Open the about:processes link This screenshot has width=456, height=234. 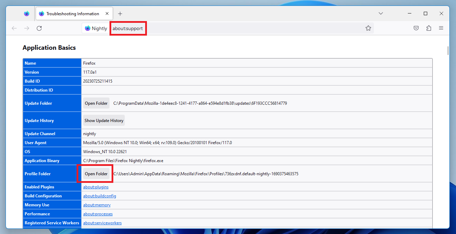pos(98,214)
